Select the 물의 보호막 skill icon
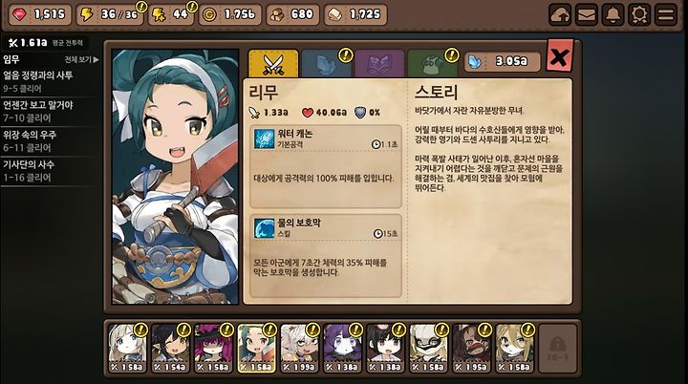The height and width of the screenshot is (384, 688). [x=264, y=227]
